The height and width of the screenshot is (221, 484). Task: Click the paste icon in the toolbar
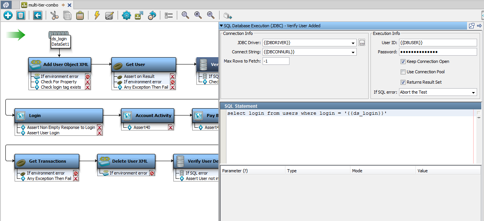click(79, 15)
